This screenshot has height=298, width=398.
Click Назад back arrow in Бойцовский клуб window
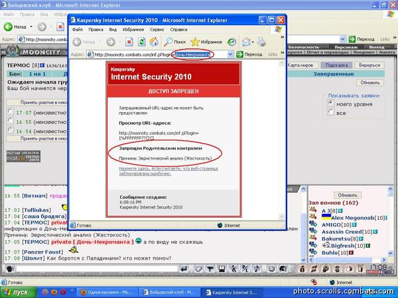8,26
